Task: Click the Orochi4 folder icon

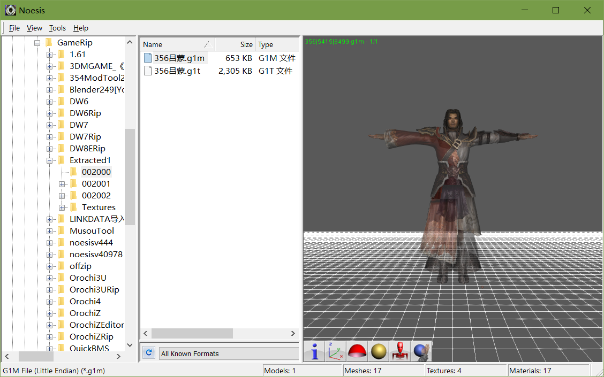Action: pyautogui.click(x=61, y=302)
